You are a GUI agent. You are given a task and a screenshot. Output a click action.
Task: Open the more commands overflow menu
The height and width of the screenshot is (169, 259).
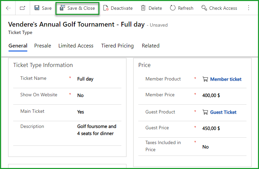click(x=249, y=8)
